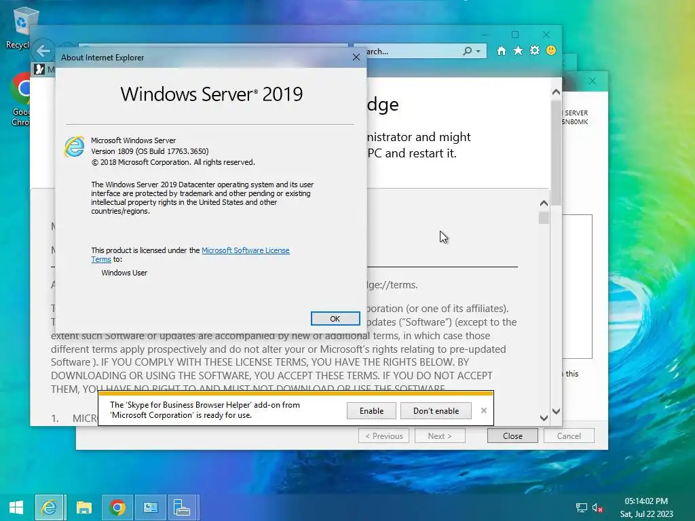
Task: Open the Microsoft Software License link
Action: [x=245, y=250]
